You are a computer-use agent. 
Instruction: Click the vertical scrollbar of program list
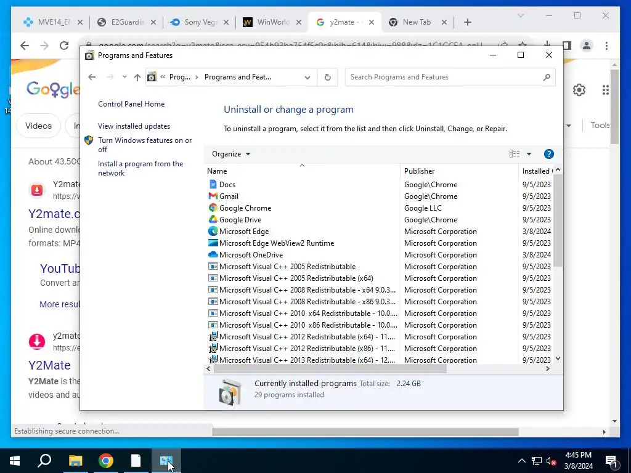click(558, 220)
